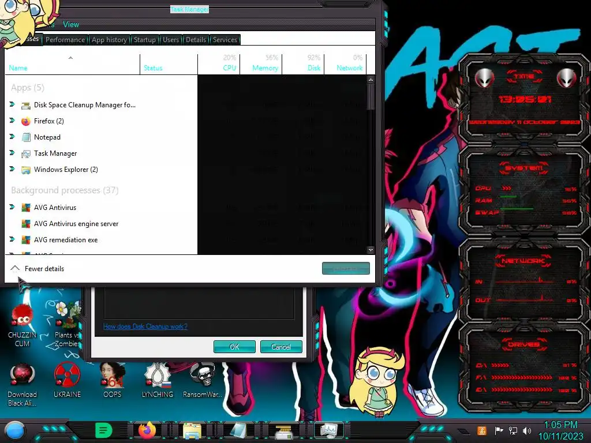Sort processes by the Network column

(345, 64)
